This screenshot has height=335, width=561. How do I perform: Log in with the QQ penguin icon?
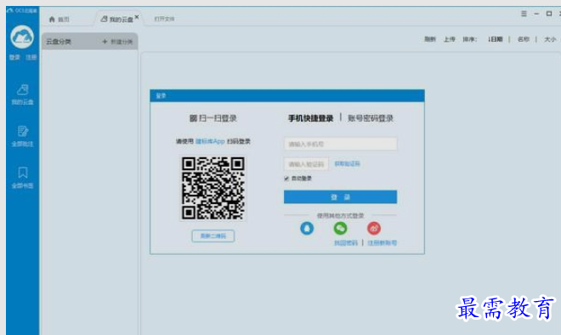(x=307, y=228)
